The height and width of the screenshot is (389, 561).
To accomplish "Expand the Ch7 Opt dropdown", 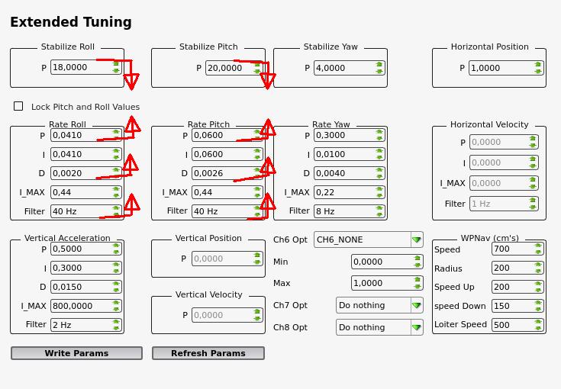I will (x=416, y=305).
